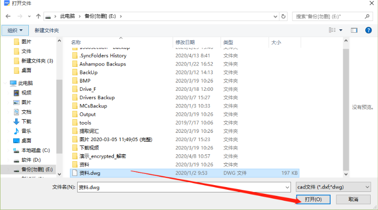Screen dimensions: 378x210
Task: Open 新建文件夹 (3) in sidebar
Action: coord(37,61)
